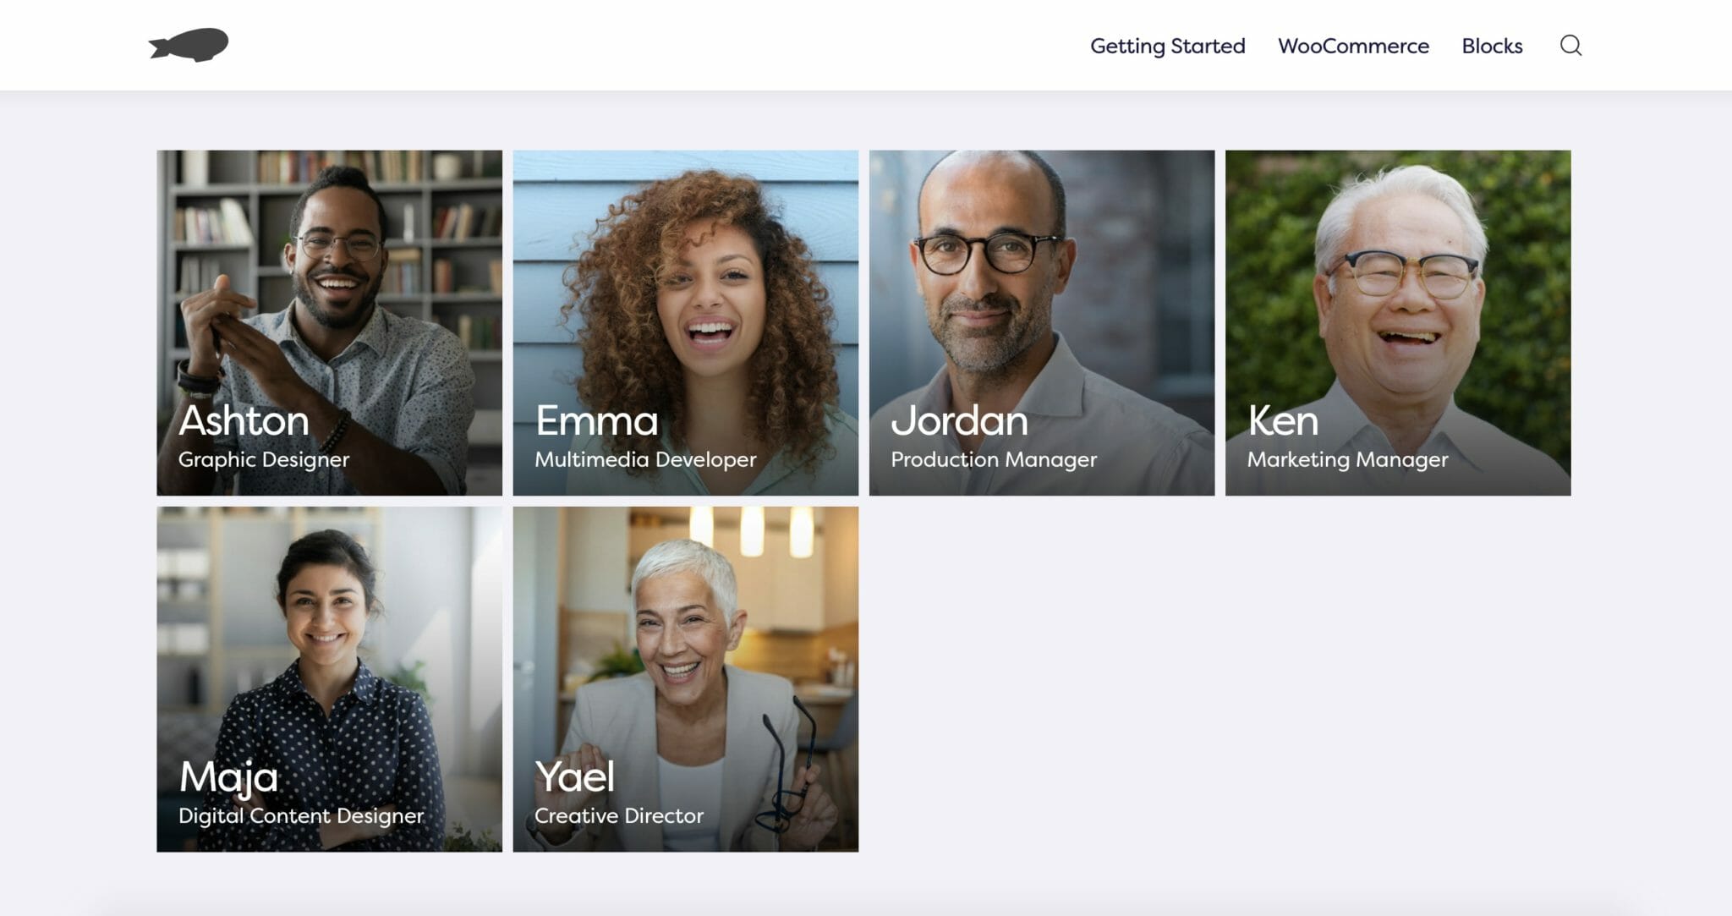Go to the WooCommerce menu item
The image size is (1732, 916).
click(x=1353, y=46)
